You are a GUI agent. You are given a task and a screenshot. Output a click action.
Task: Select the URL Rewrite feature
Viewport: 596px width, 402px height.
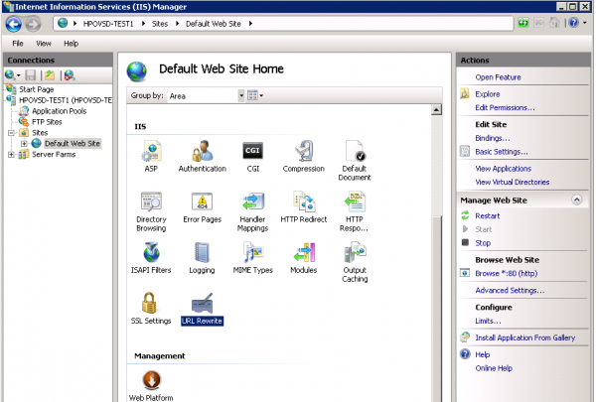[x=202, y=308]
